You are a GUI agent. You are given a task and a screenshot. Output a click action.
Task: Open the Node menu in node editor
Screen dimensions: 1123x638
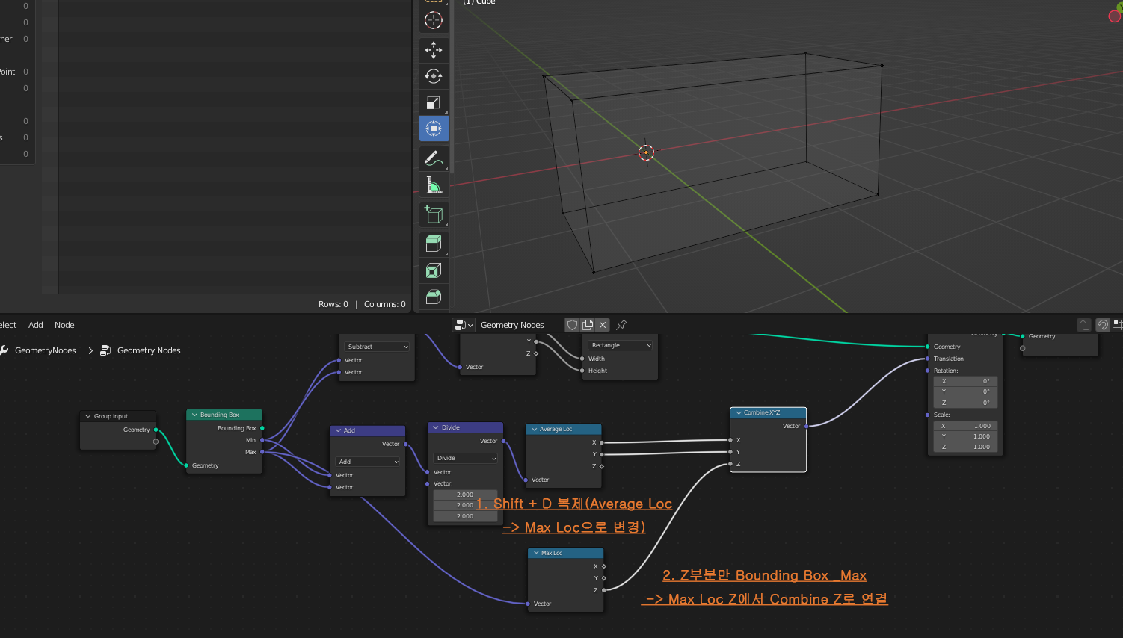pos(64,325)
